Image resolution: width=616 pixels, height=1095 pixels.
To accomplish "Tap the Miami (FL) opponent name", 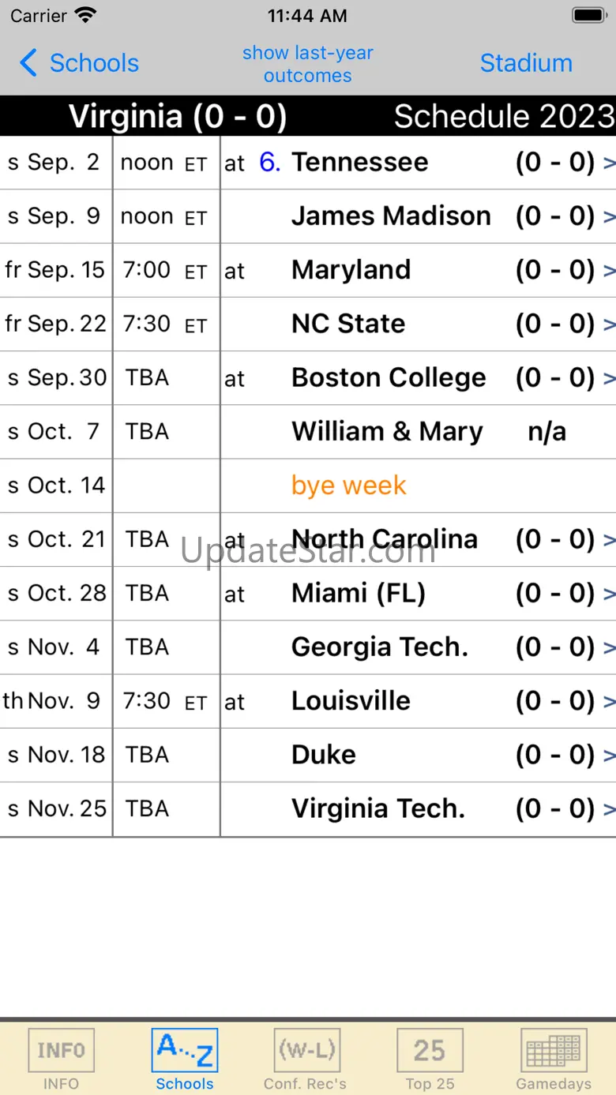I will click(x=359, y=593).
